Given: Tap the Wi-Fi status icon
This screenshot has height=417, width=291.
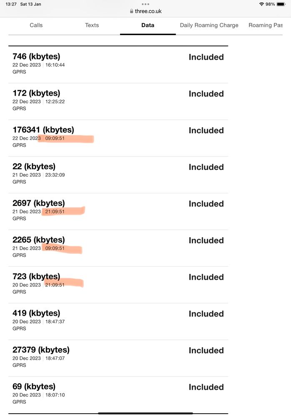Looking at the screenshot, I should click(261, 4).
